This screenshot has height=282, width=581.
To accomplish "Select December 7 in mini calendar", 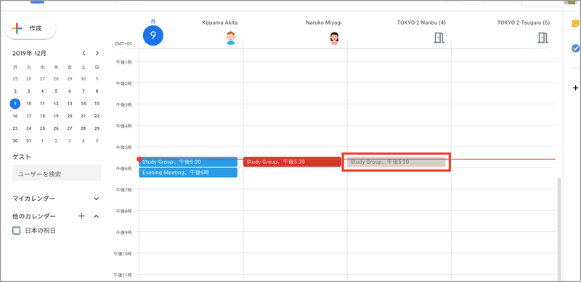I will [84, 91].
